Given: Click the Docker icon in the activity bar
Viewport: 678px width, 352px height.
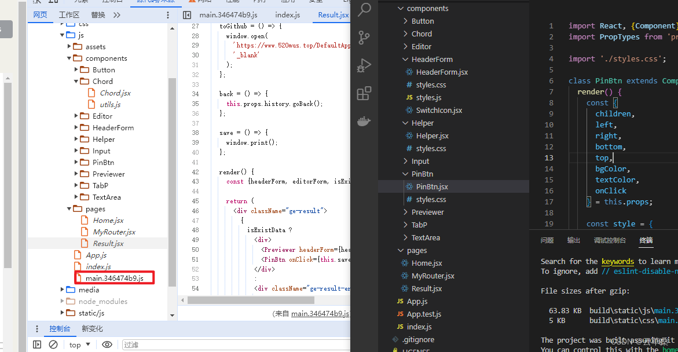Looking at the screenshot, I should point(364,120).
